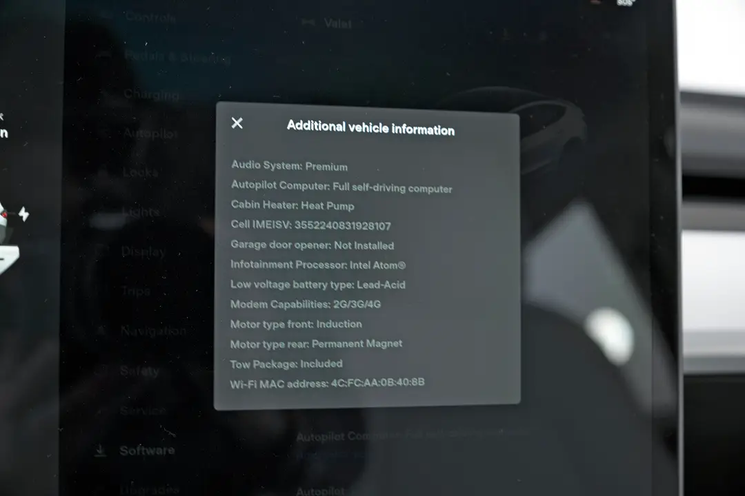The height and width of the screenshot is (496, 745).
Task: Tap the Valet mode icon
Action: point(308,22)
